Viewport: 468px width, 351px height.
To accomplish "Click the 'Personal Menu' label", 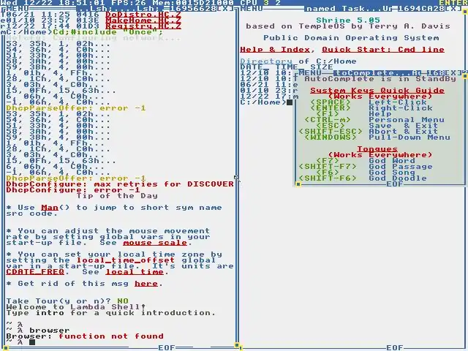I will [407, 120].
